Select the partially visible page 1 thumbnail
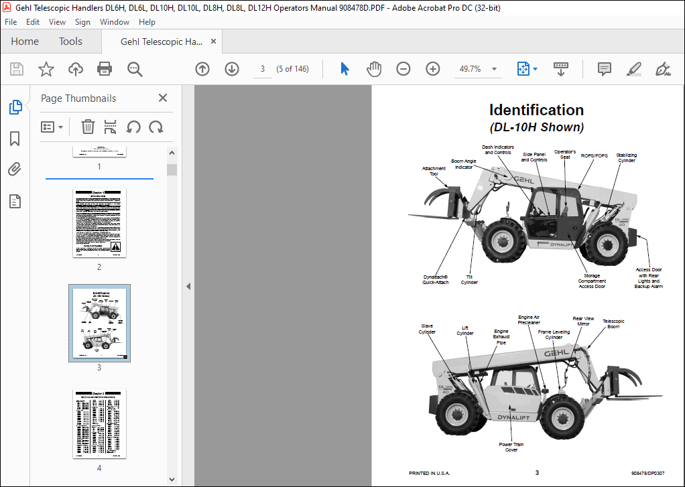This screenshot has height=487, width=685. tap(99, 151)
